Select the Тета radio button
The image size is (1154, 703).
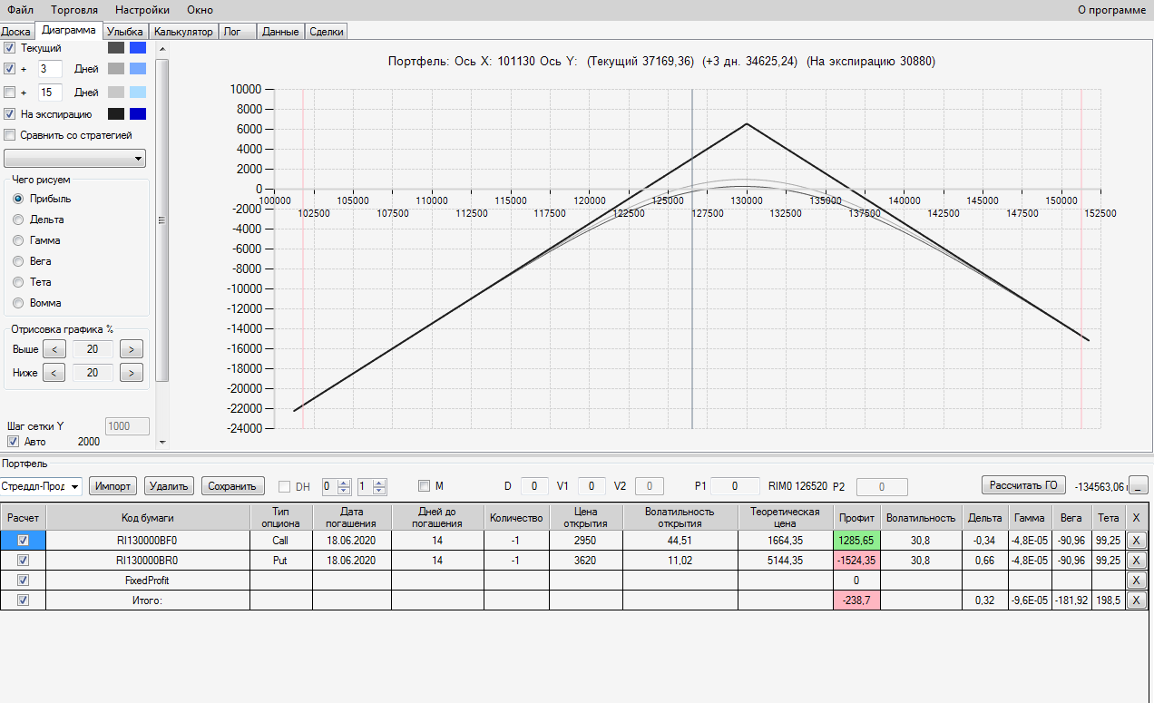[x=18, y=282]
